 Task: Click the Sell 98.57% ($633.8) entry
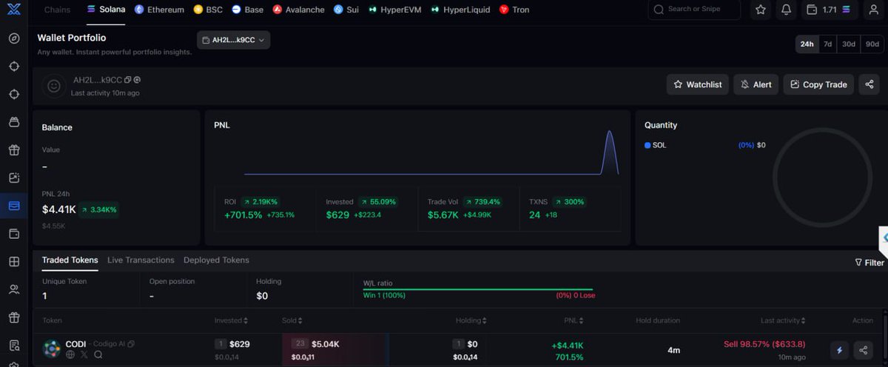(x=764, y=344)
